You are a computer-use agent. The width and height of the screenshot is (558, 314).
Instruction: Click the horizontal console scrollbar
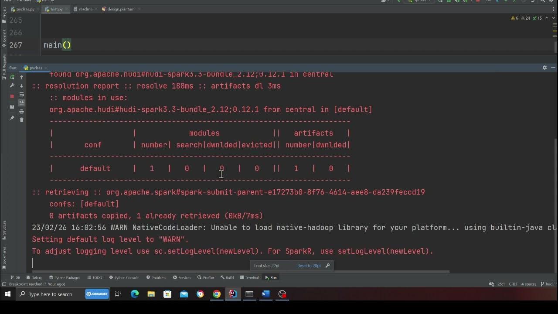242,271
